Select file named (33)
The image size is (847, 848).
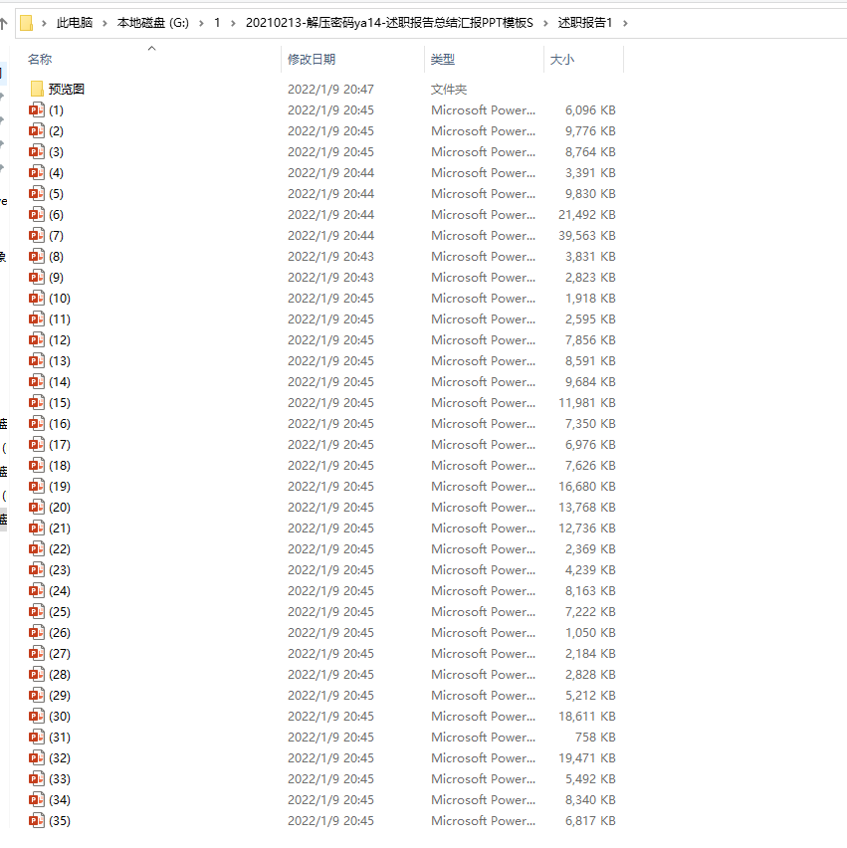click(x=60, y=778)
